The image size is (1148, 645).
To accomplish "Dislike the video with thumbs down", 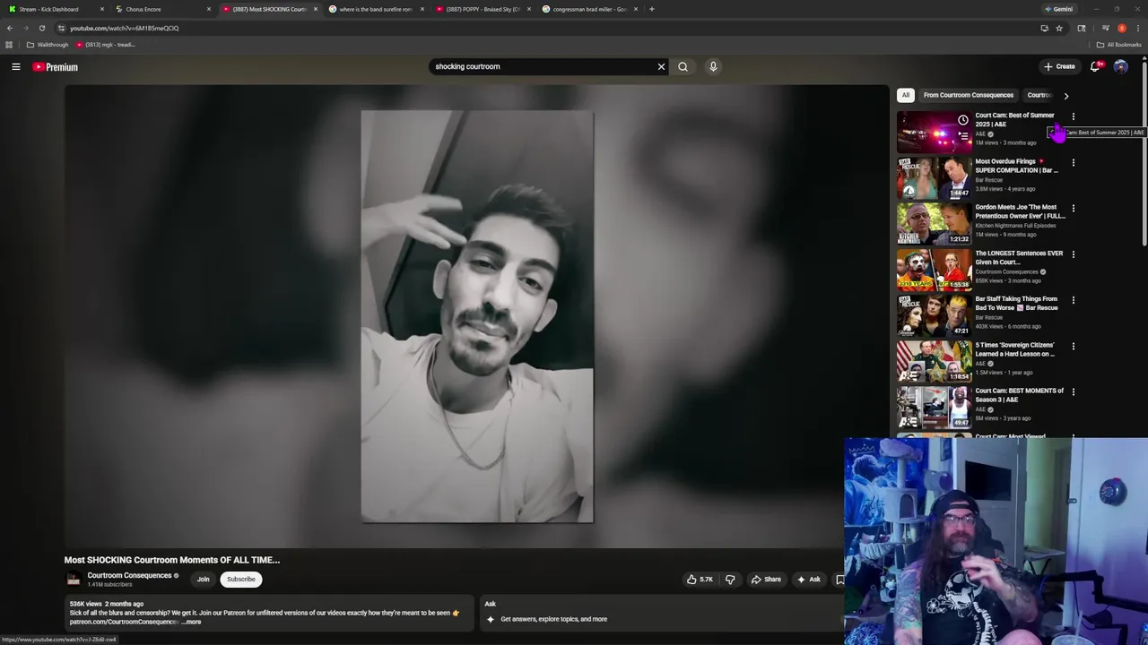I will [730, 580].
